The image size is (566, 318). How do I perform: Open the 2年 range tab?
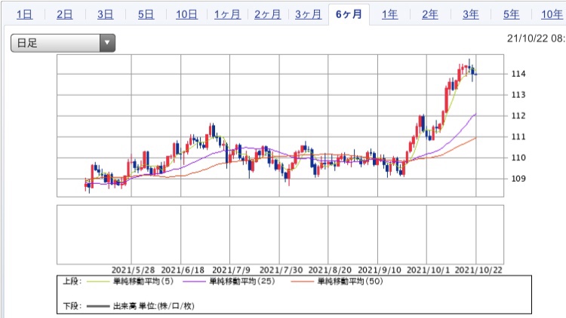[430, 14]
